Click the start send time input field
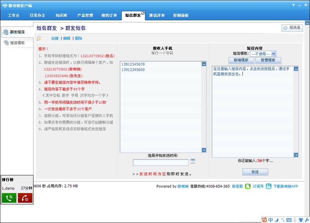The width and height of the screenshot is (310, 223). [x=161, y=162]
